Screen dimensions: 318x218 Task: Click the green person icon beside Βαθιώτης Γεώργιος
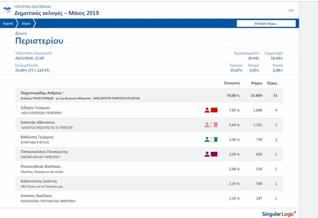click(207, 139)
